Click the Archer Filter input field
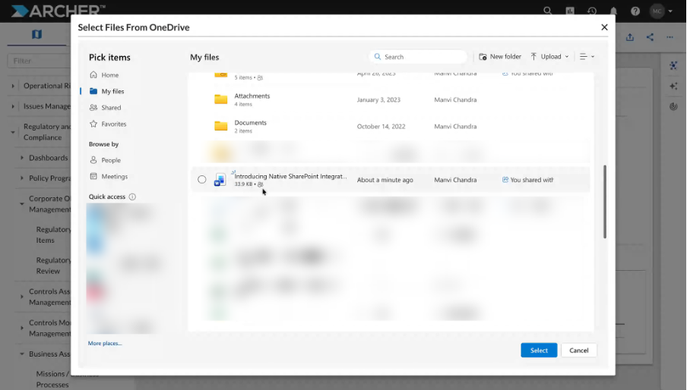This screenshot has height=390, width=687. [x=40, y=61]
